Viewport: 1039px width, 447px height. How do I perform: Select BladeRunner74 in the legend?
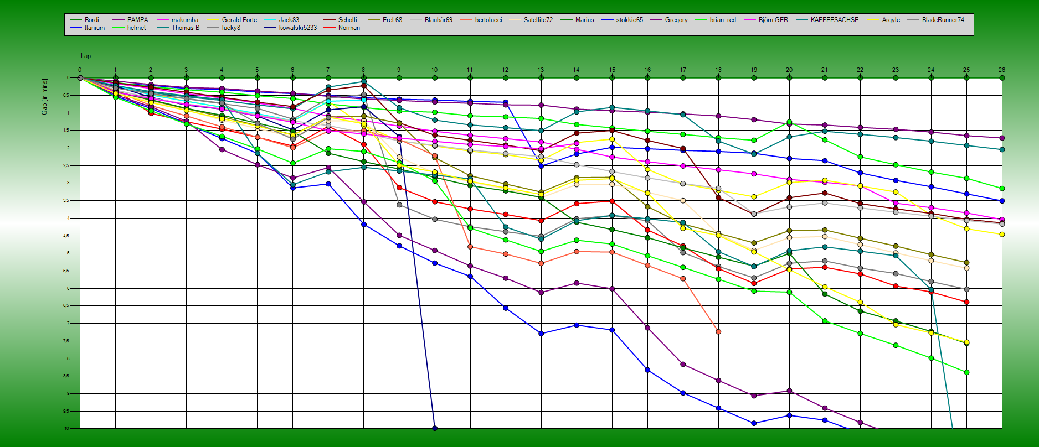pyautogui.click(x=943, y=20)
